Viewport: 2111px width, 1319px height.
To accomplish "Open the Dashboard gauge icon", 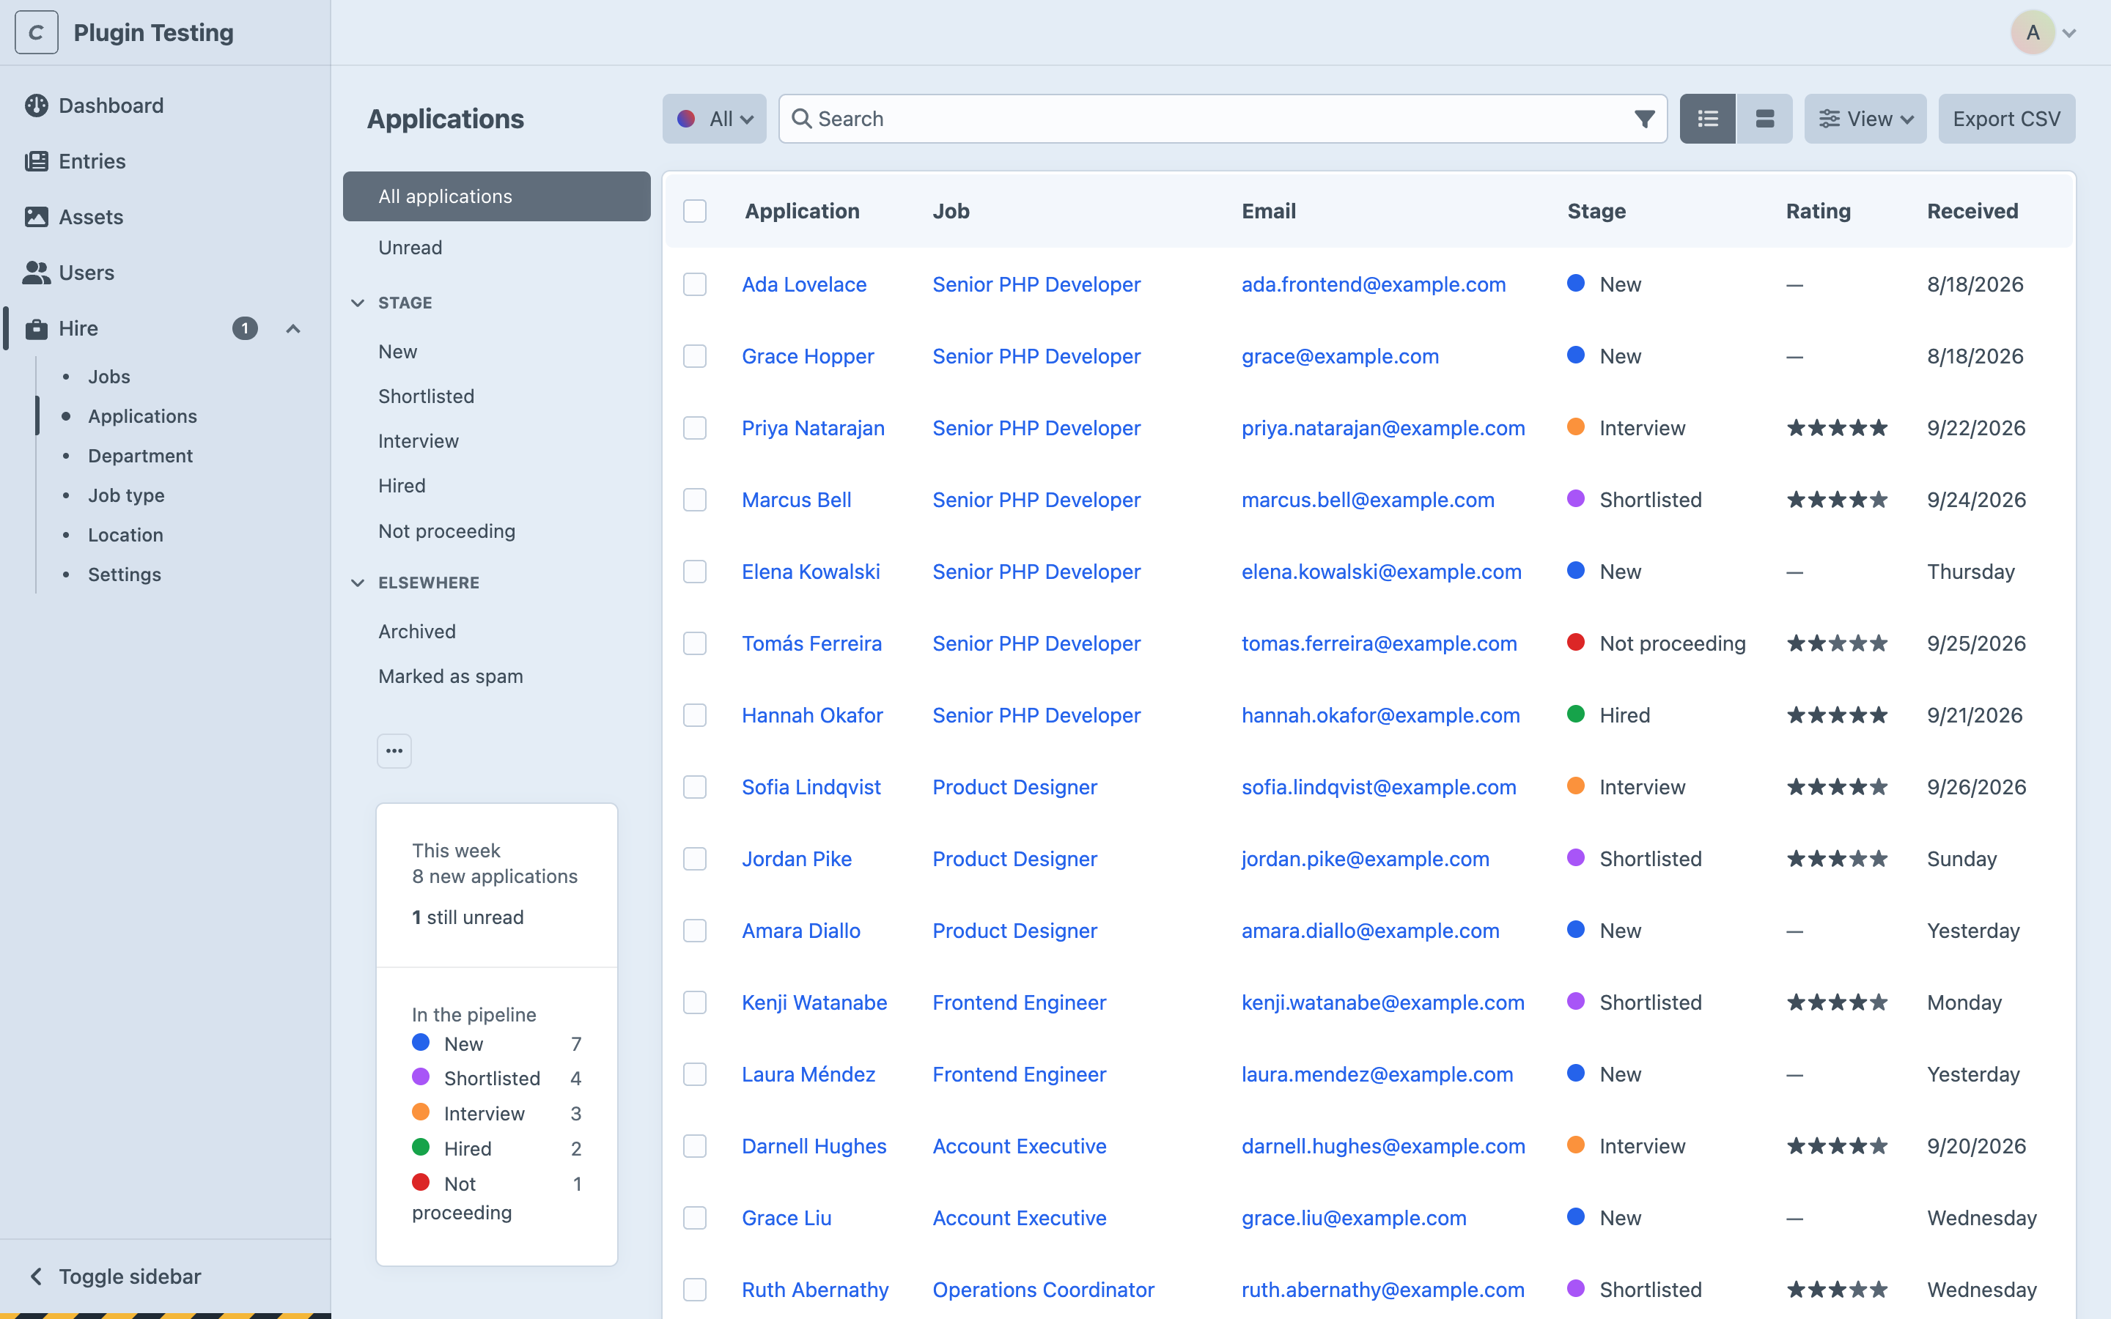I will (37, 106).
